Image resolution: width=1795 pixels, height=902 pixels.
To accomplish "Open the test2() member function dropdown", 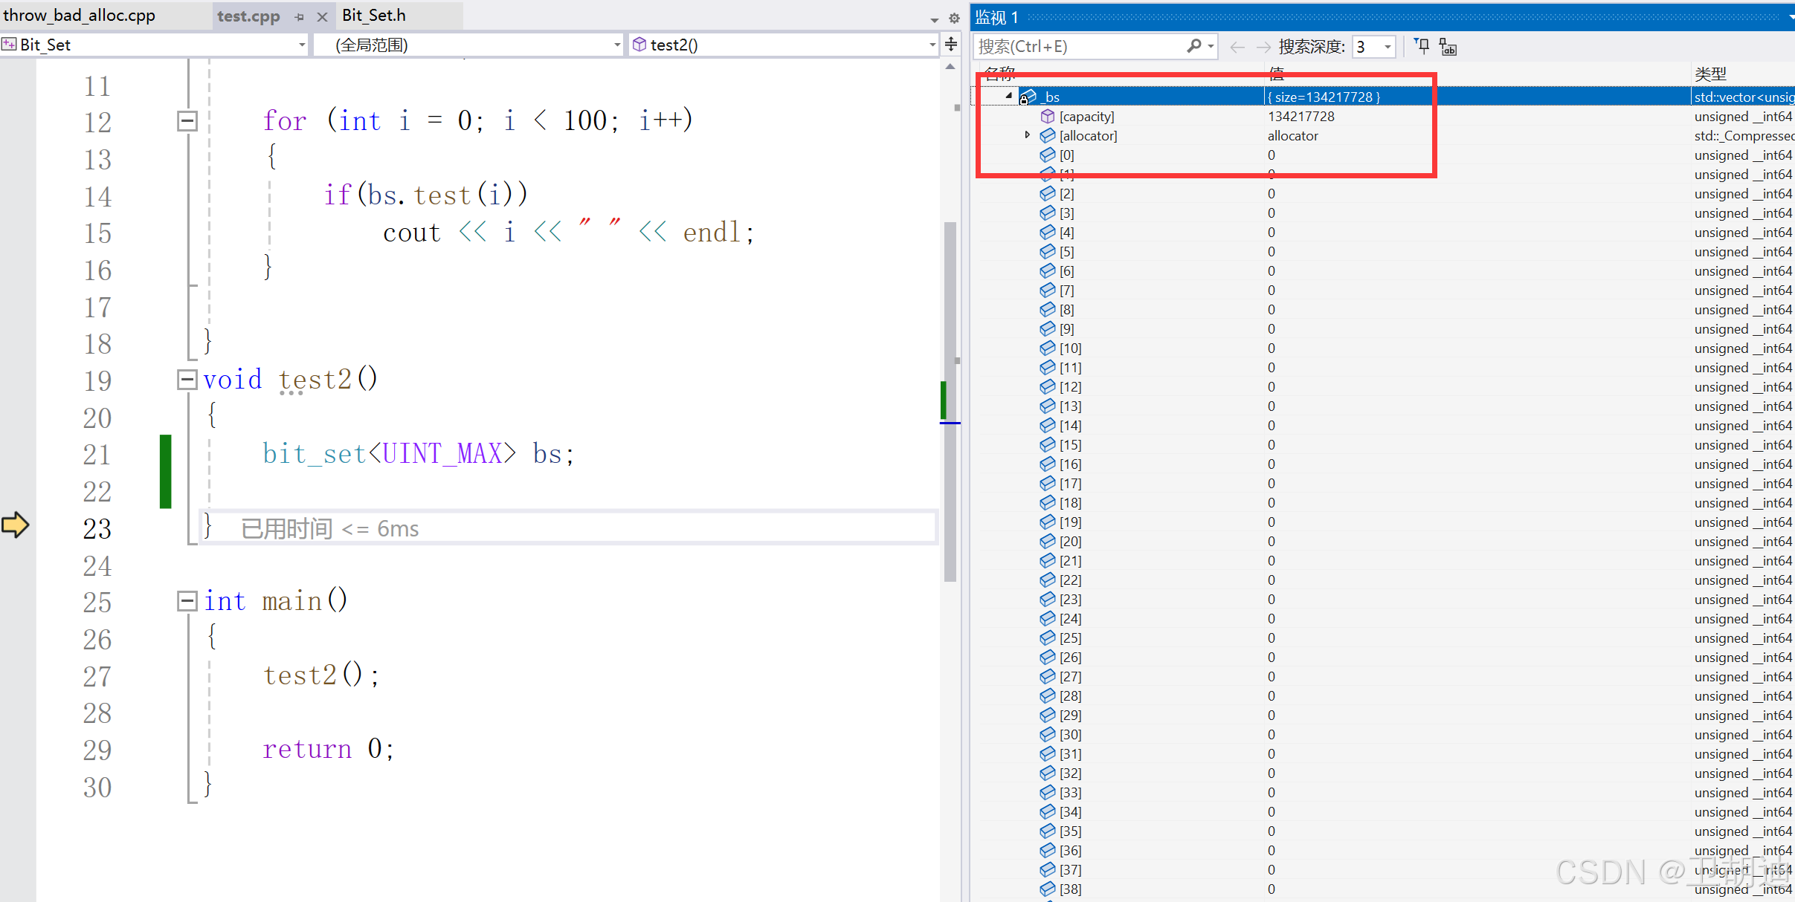I will click(x=932, y=45).
